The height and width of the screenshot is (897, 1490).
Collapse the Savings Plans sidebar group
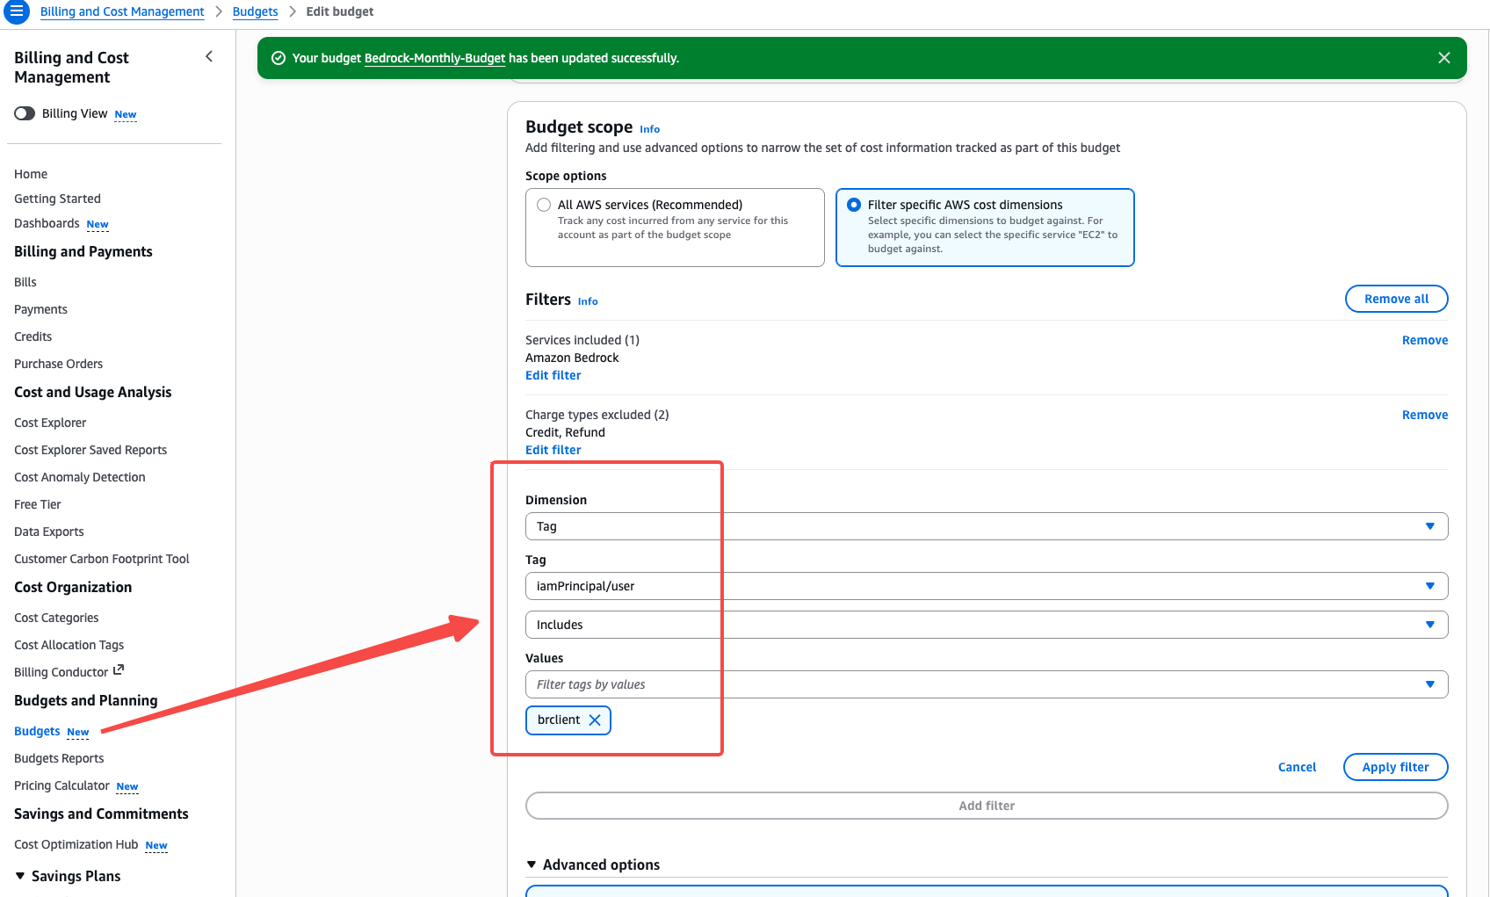coord(20,876)
